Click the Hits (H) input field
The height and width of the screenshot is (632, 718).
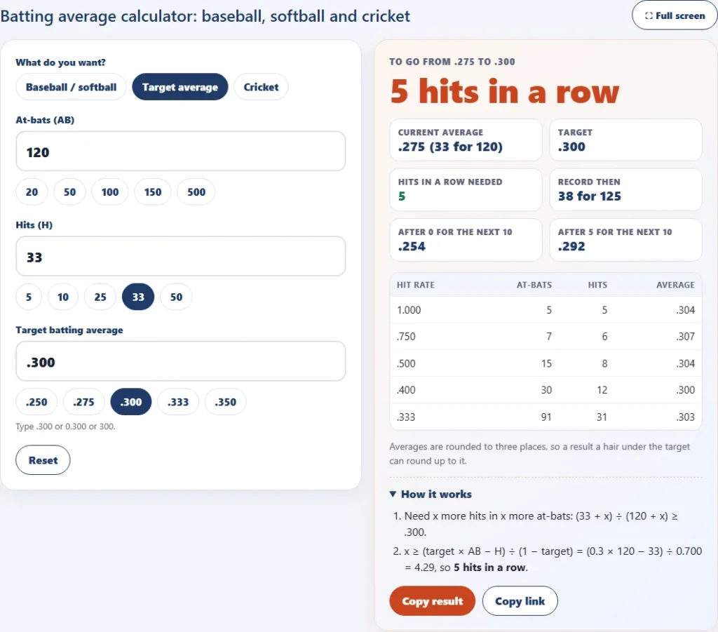(x=180, y=257)
